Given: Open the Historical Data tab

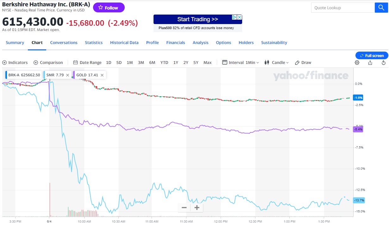Looking at the screenshot, I should pos(124,42).
